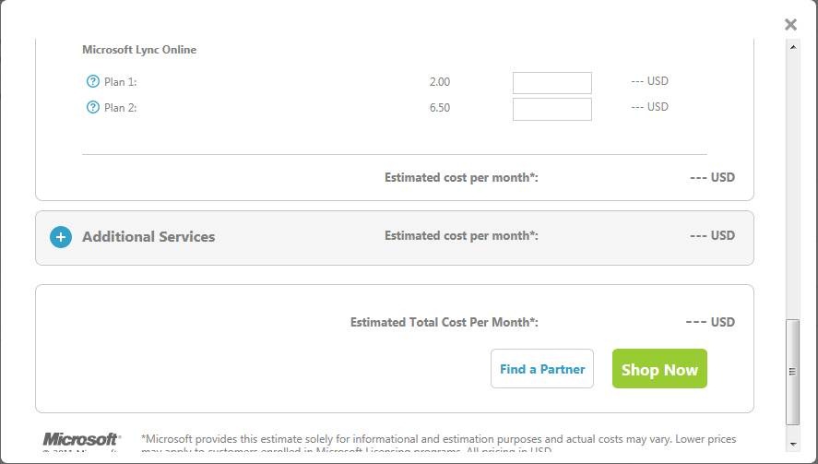Click the green Shop Now button
Screen dimensions: 818x464
(x=659, y=369)
